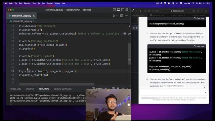The image size is (215, 121).
Task: Maximize the panel with the up chevron
Action: [x=123, y=89]
